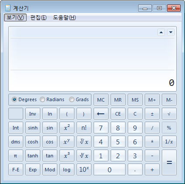Toggle the Inv inverse function button
The height and width of the screenshot is (184, 185).
pyautogui.click(x=33, y=114)
